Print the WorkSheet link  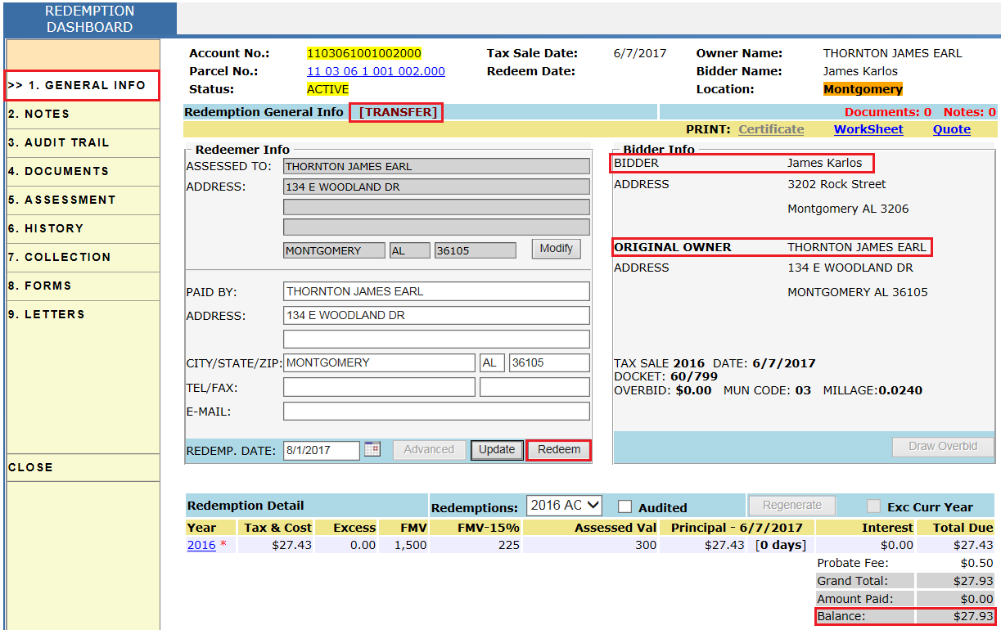tap(868, 129)
